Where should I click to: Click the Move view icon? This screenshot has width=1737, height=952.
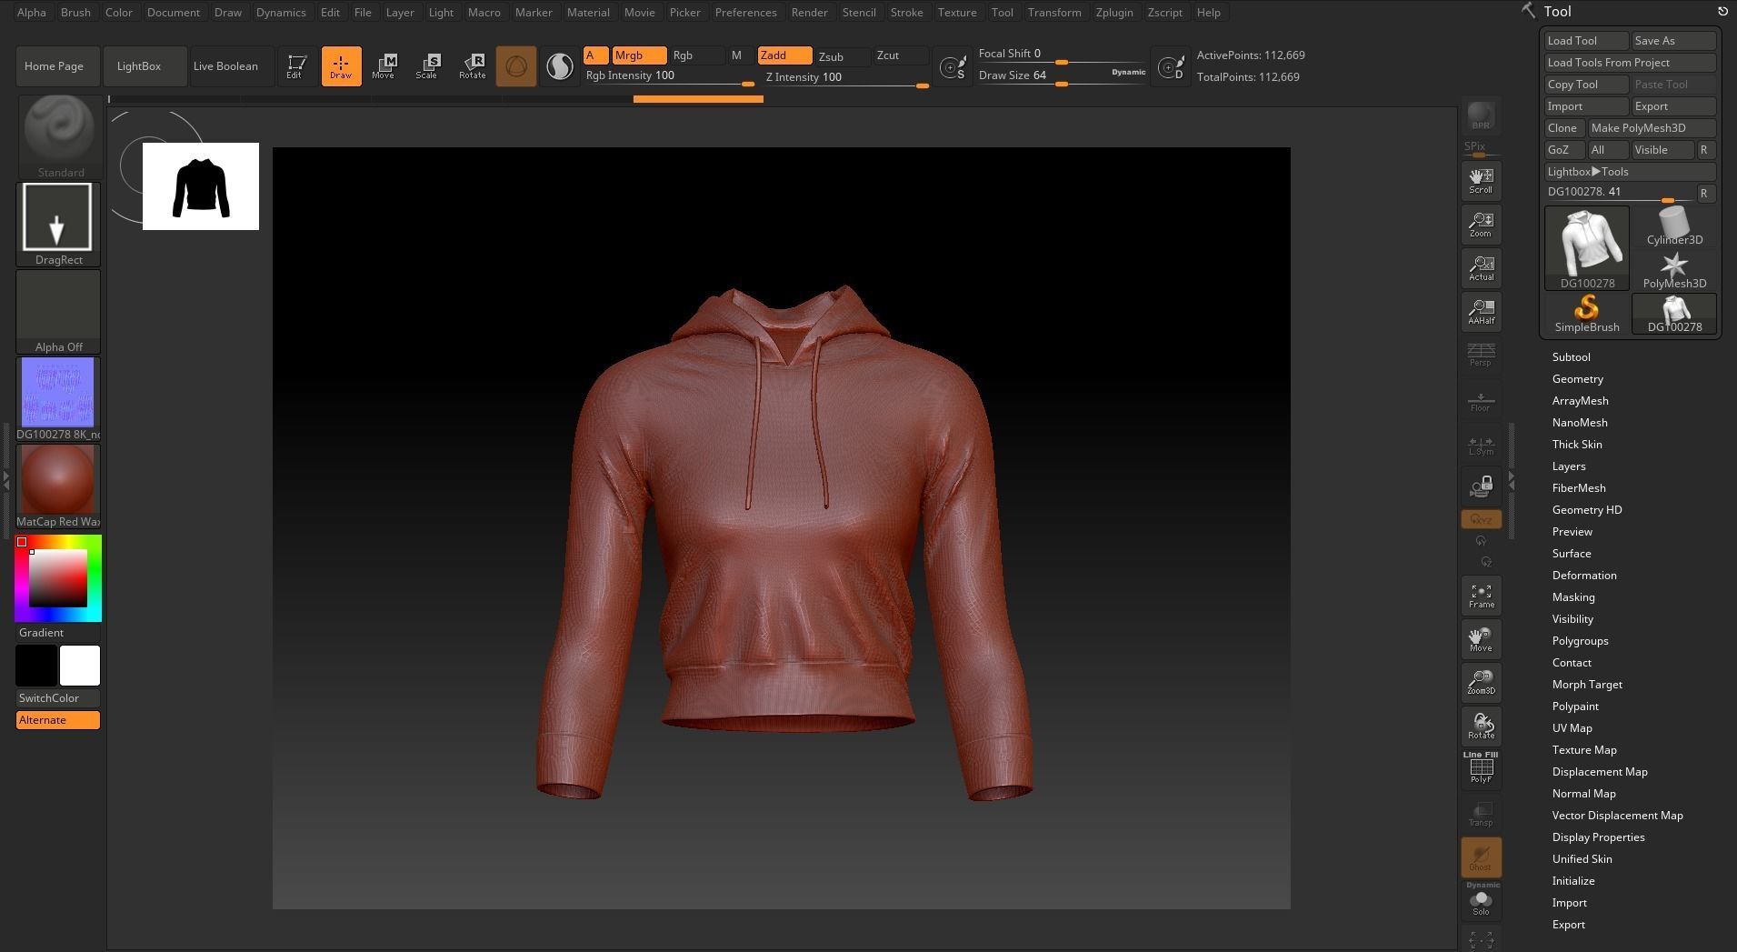click(x=1481, y=638)
